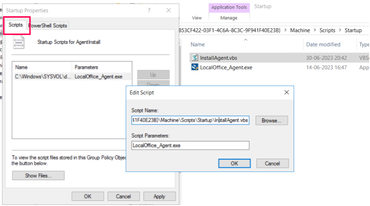Navigate to Machine in address bar
The image size is (370, 206).
tap(300, 30)
